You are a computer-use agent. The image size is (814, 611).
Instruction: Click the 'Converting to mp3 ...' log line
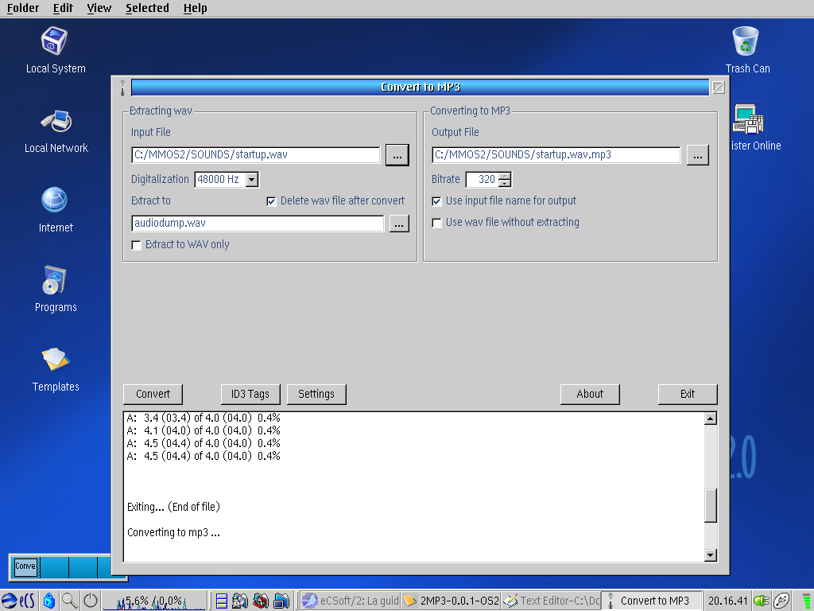(x=173, y=532)
